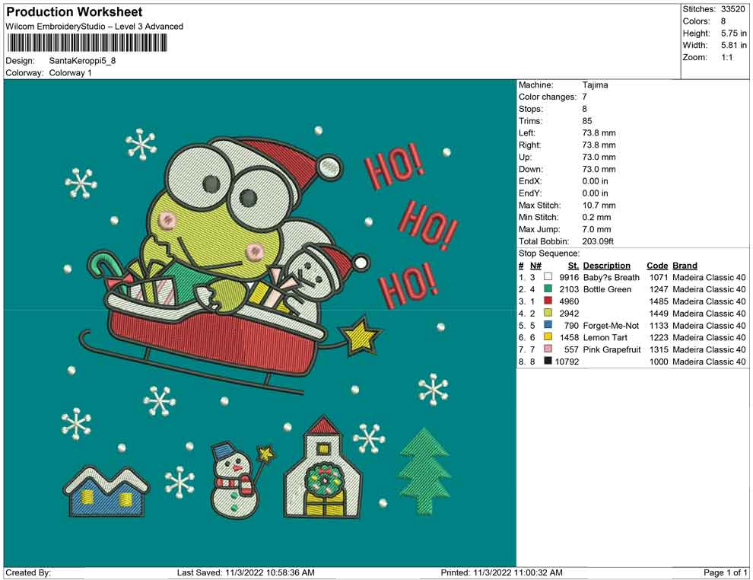The width and height of the screenshot is (753, 580).
Task: Click the Trims value 85
Action: click(x=587, y=121)
